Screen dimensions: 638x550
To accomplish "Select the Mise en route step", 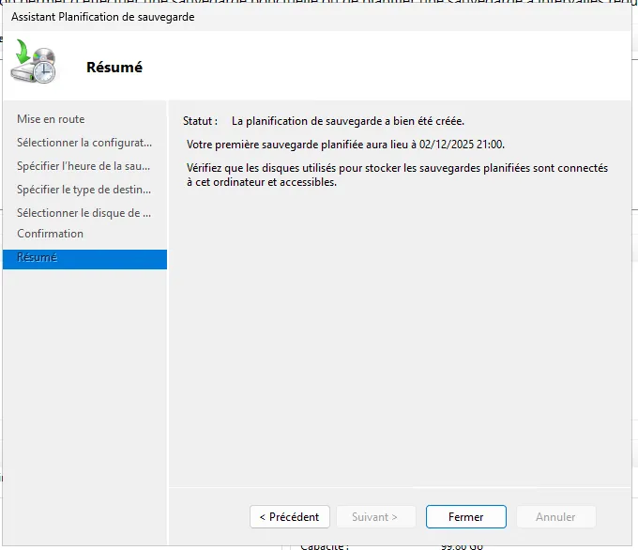I will 51,119.
